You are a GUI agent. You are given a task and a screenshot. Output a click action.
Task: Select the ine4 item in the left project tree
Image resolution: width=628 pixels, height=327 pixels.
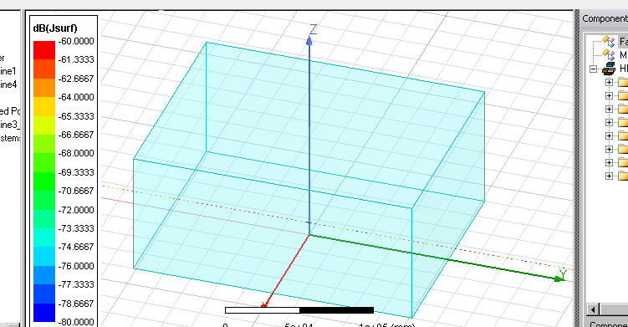point(8,84)
